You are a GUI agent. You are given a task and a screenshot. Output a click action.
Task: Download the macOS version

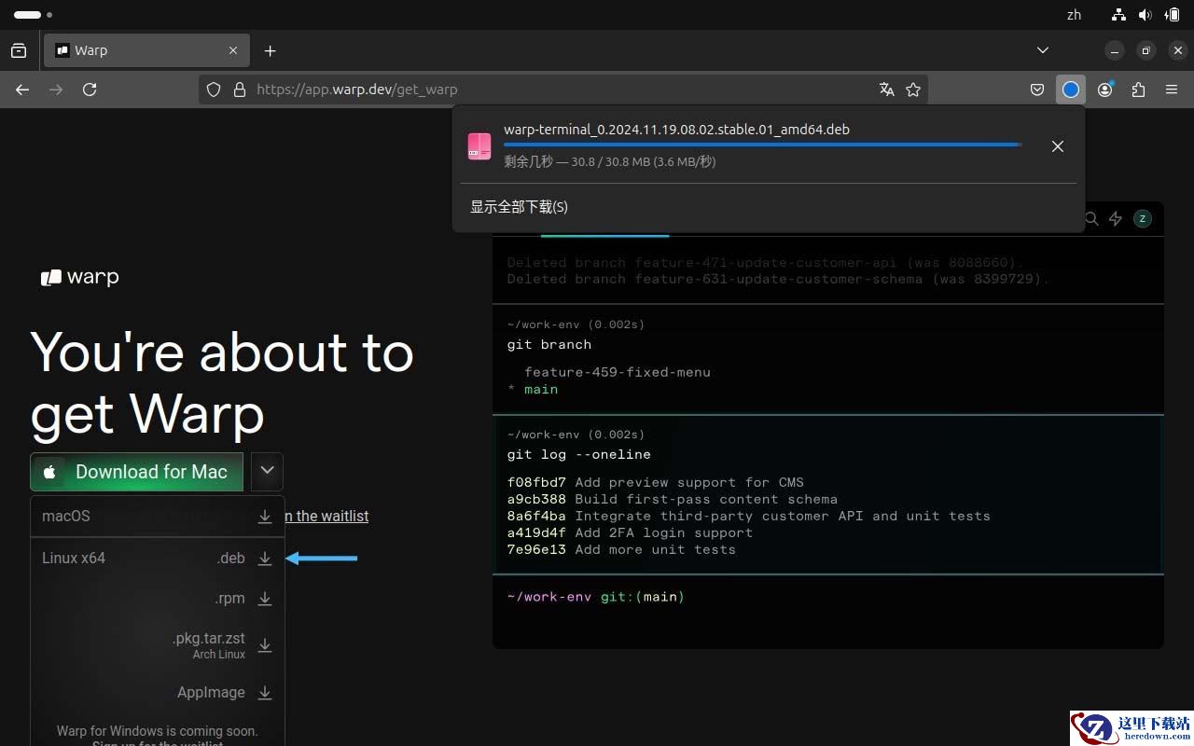point(265,516)
